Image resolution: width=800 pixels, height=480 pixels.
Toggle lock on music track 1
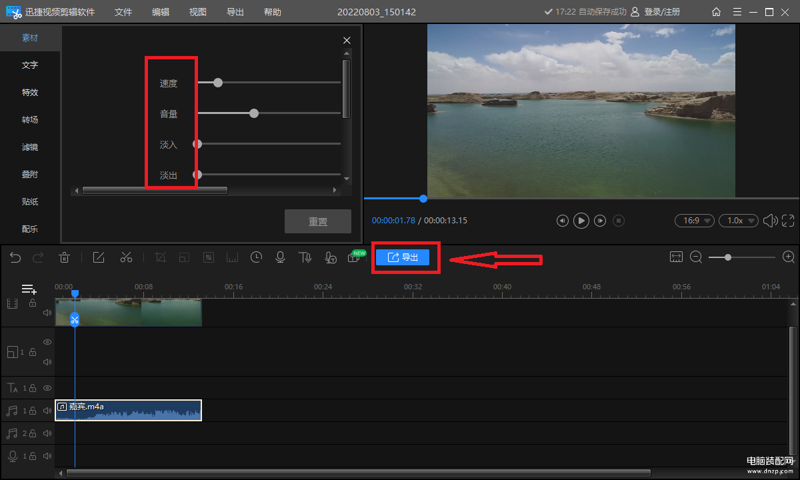[33, 411]
